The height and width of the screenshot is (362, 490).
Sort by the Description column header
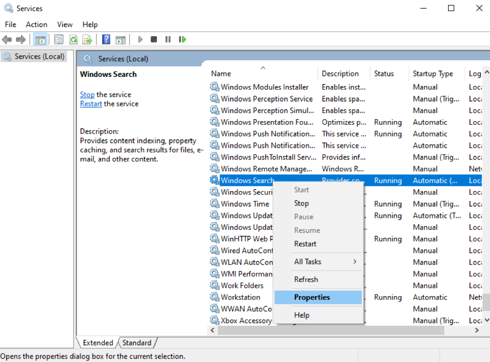click(344, 74)
